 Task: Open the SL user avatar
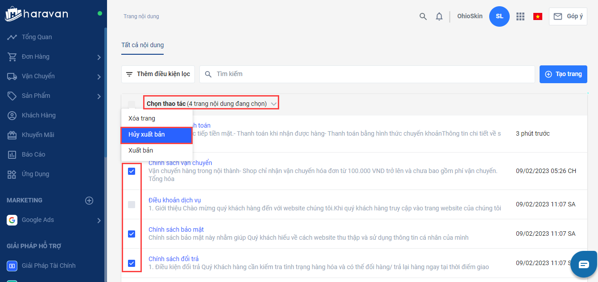point(499,16)
